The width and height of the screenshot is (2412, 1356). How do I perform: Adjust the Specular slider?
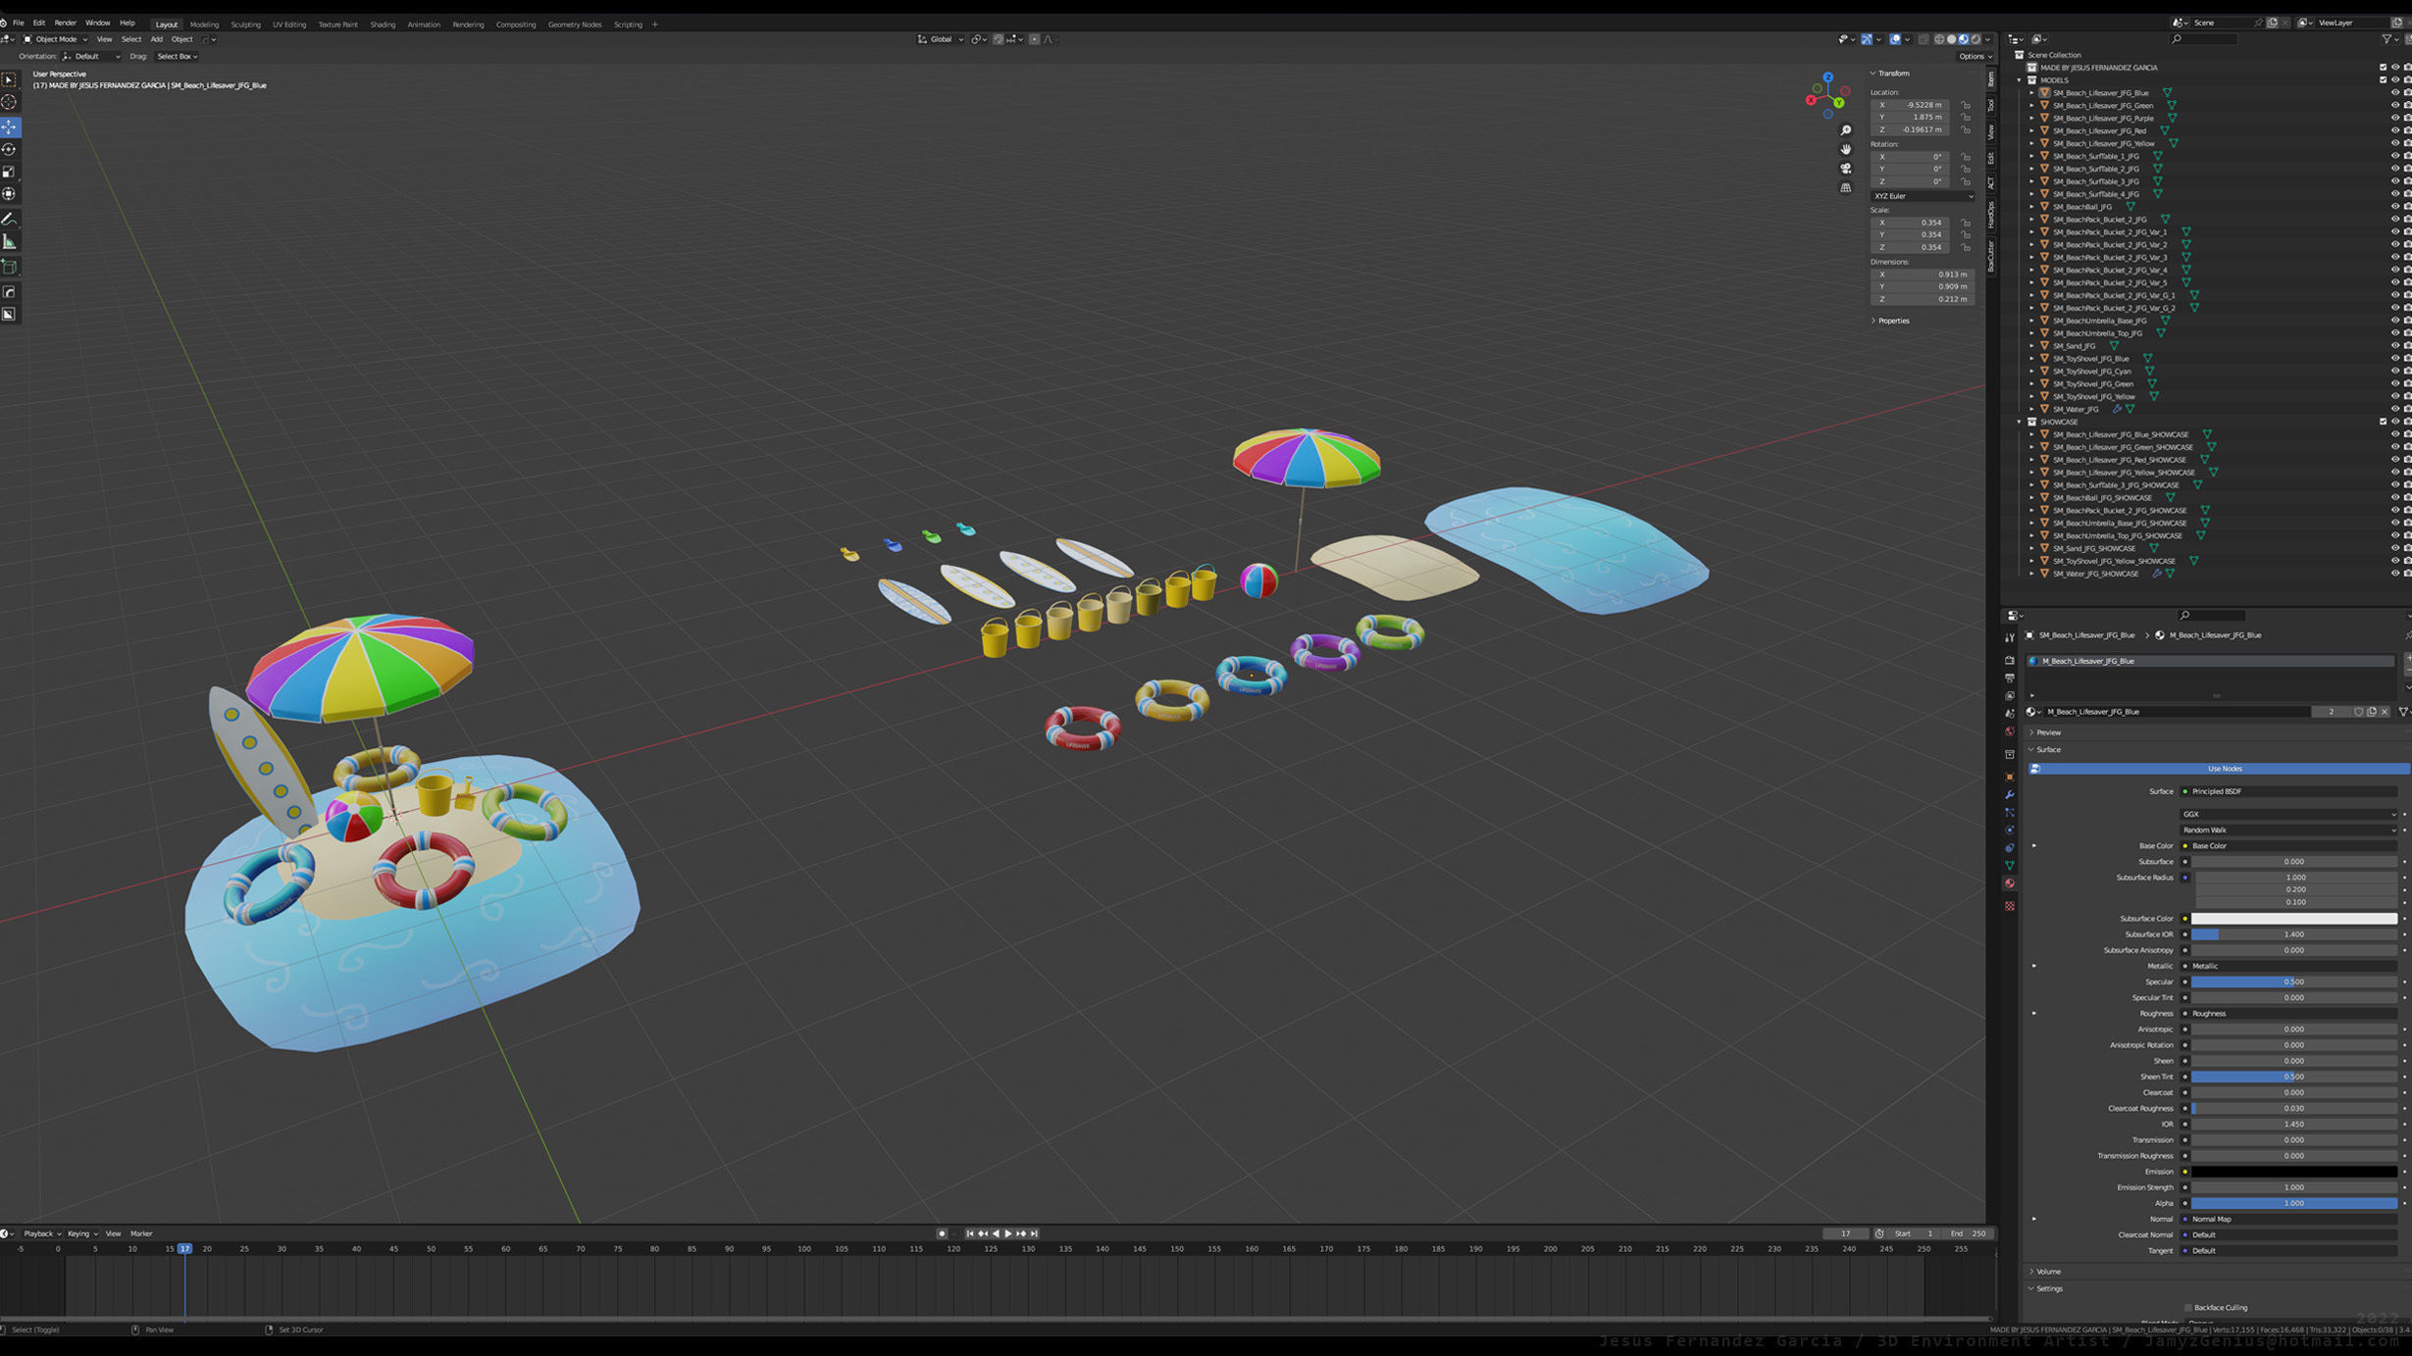click(x=2293, y=981)
